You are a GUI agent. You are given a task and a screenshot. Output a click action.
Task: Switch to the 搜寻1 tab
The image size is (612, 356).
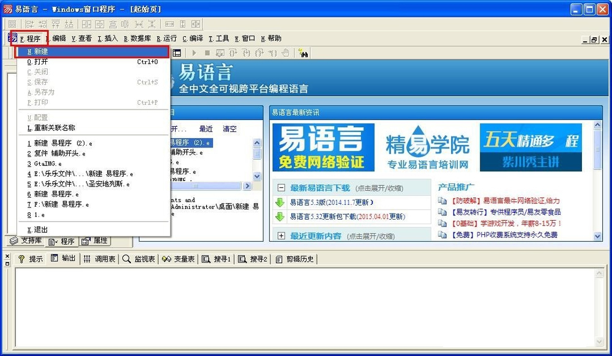tap(216, 259)
